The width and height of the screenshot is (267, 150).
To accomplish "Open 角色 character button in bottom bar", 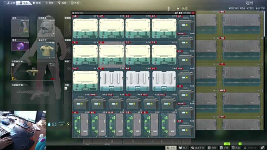I will click(171, 148).
